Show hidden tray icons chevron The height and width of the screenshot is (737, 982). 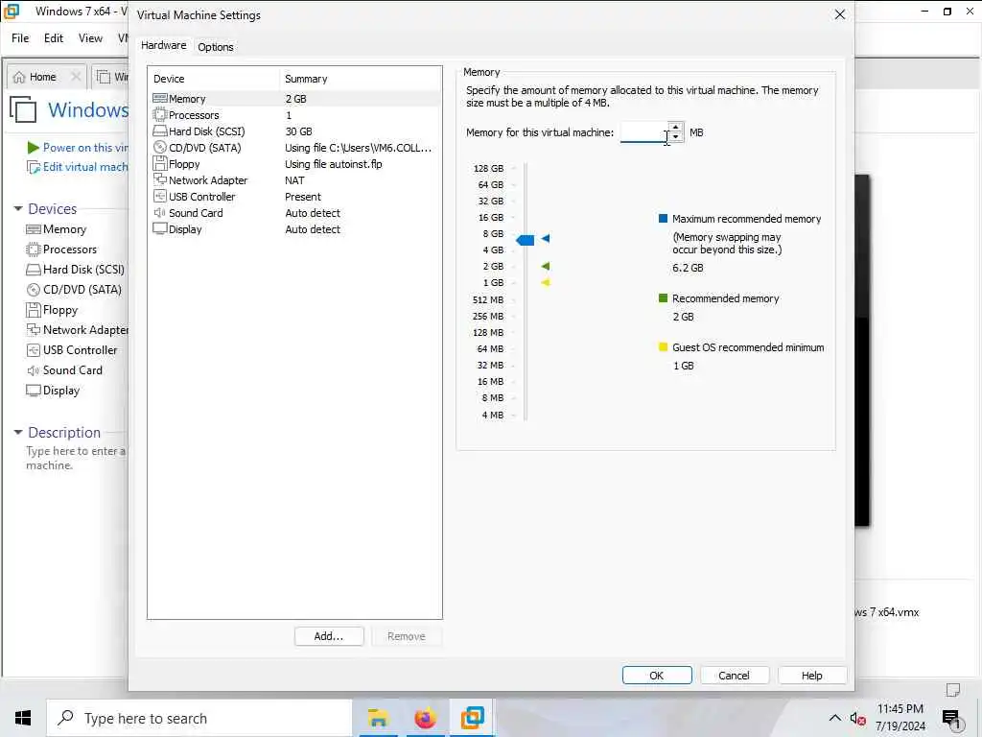click(835, 718)
